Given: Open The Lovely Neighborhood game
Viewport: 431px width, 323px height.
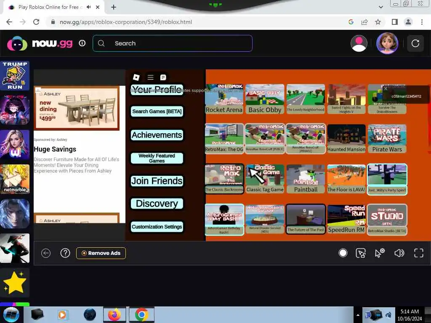Looking at the screenshot, I should [x=306, y=99].
